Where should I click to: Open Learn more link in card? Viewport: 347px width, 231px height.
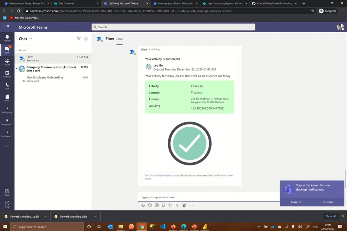click(189, 177)
